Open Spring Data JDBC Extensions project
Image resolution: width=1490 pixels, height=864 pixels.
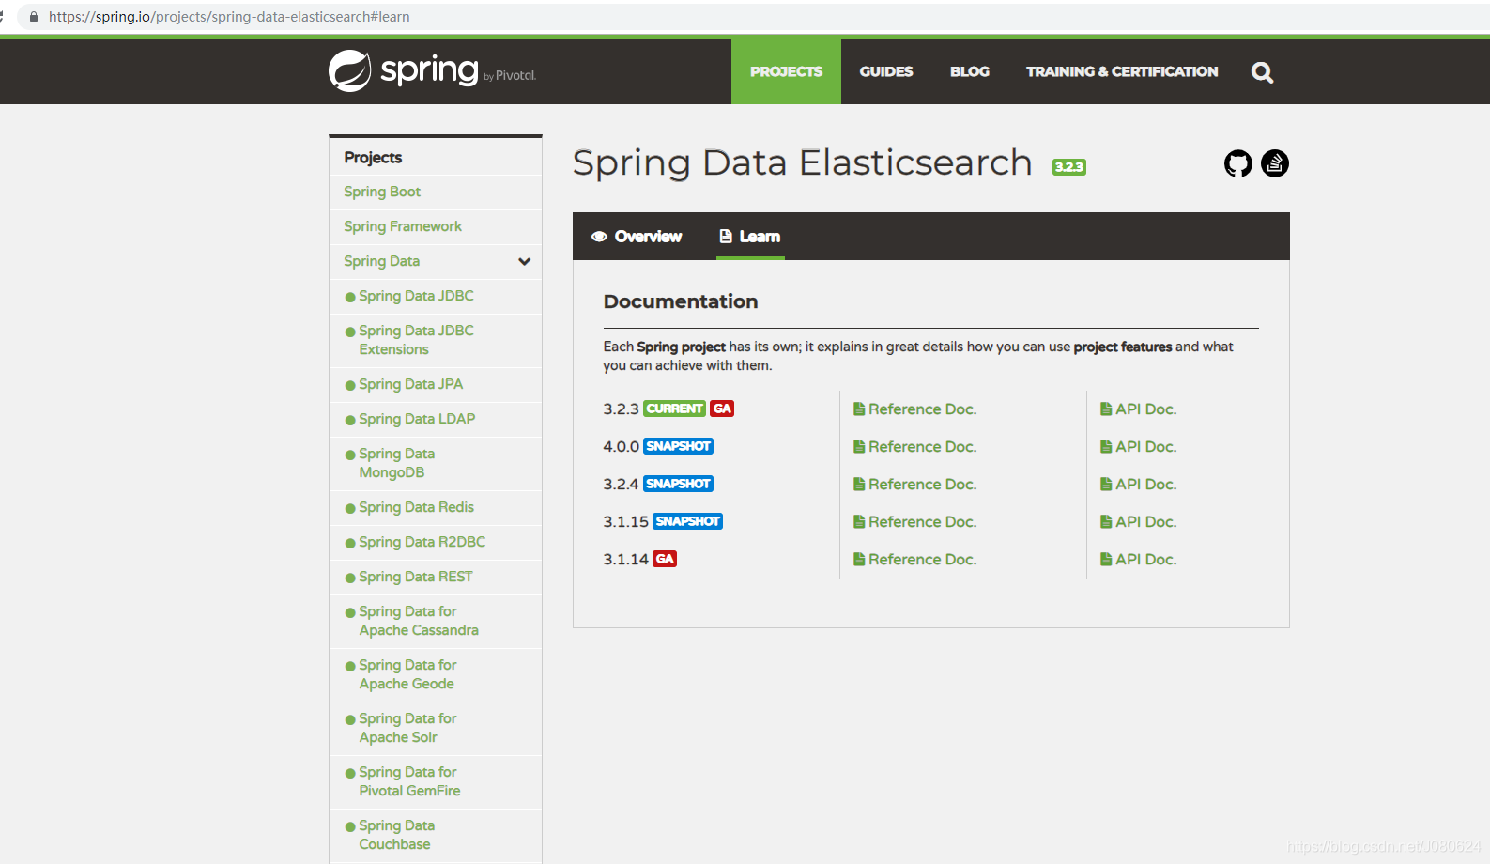416,340
